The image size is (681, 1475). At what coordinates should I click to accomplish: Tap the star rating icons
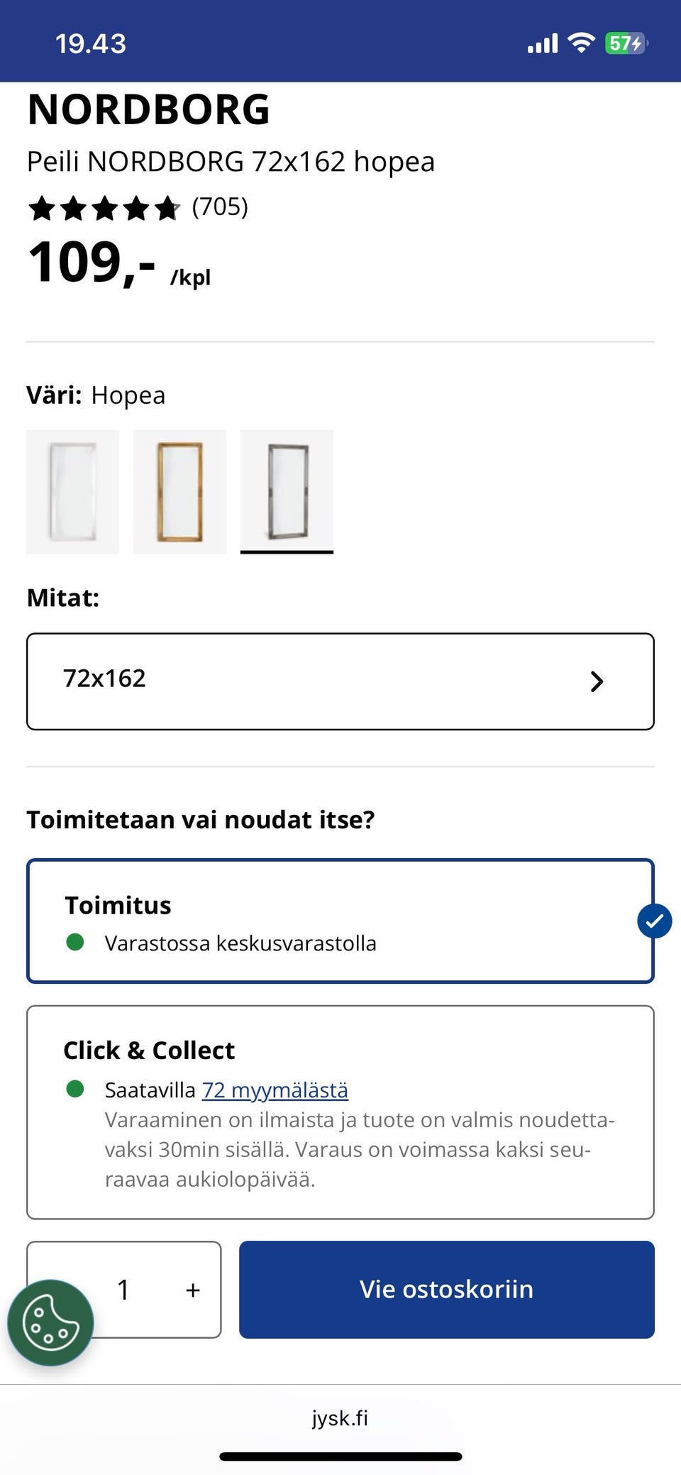click(x=104, y=208)
